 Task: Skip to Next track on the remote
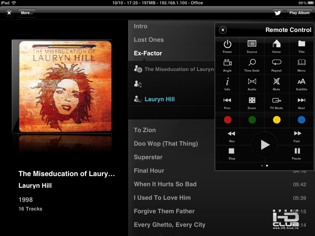click(301, 103)
